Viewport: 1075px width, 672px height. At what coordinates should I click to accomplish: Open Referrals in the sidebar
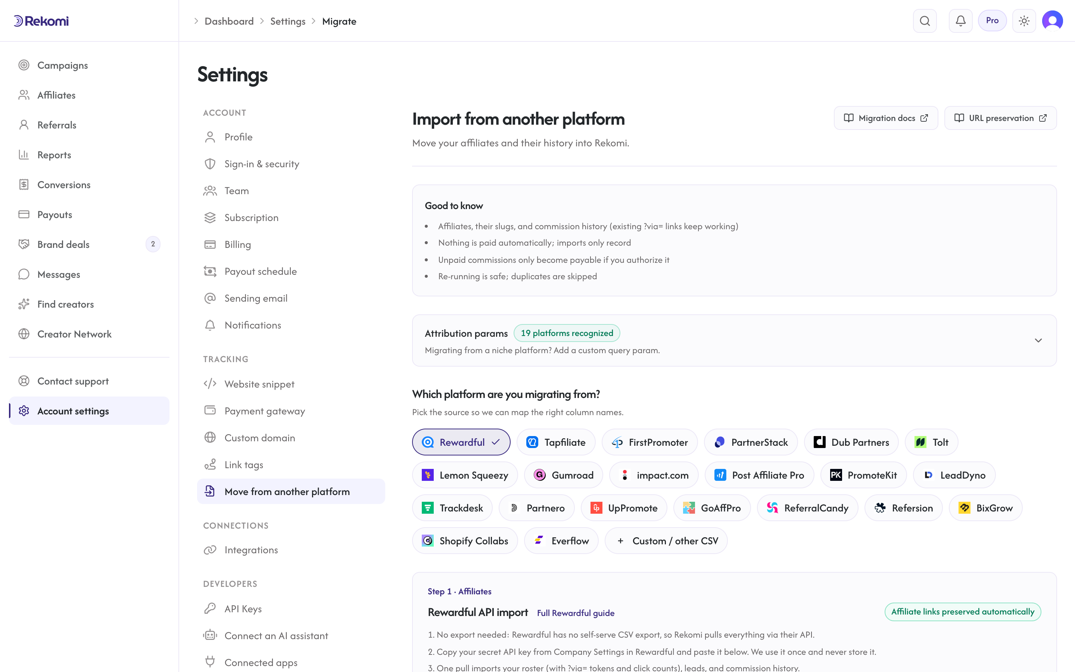[x=89, y=125]
